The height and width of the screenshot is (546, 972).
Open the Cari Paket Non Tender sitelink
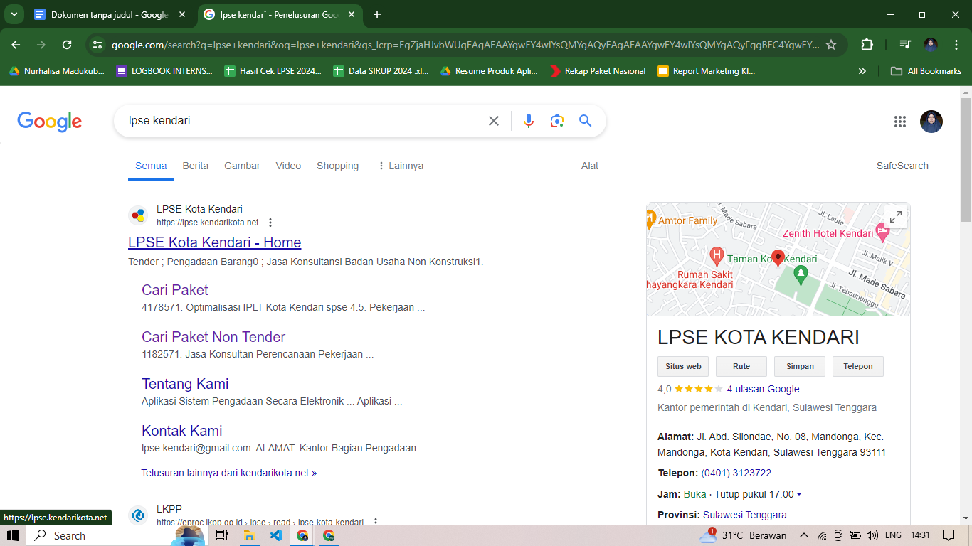coord(213,337)
